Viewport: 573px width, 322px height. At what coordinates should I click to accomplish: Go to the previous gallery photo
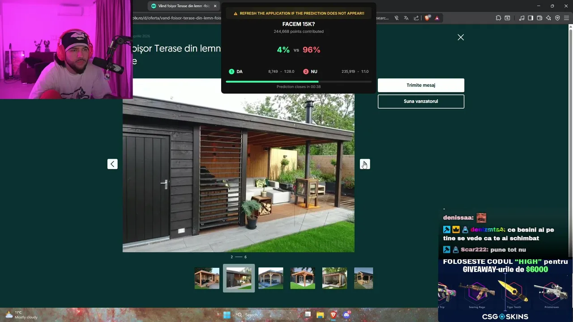(112, 164)
